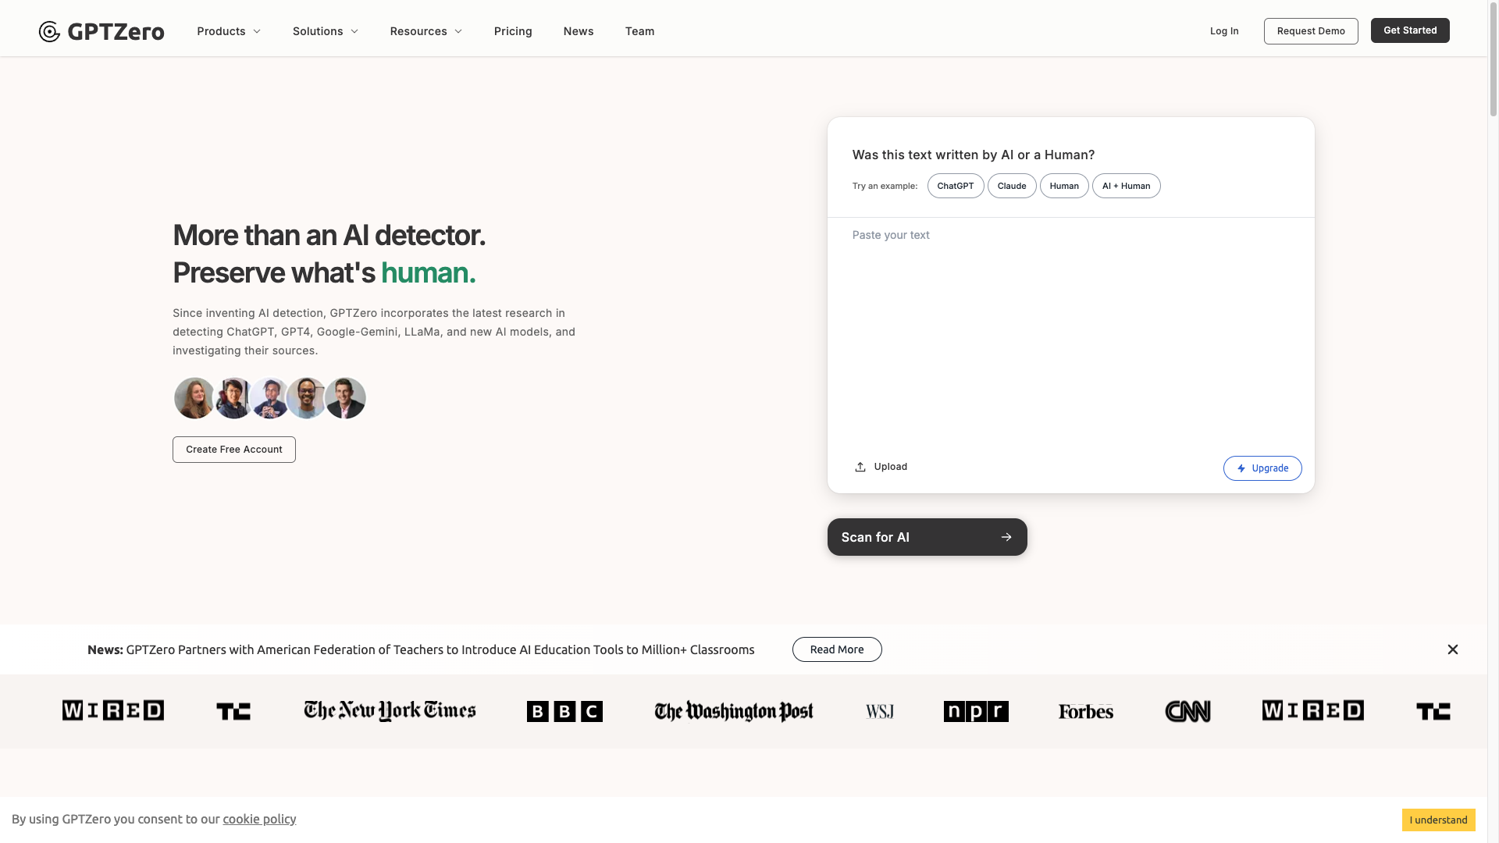
Task: Click the lightning bolt icon in Upgrade
Action: (x=1241, y=468)
